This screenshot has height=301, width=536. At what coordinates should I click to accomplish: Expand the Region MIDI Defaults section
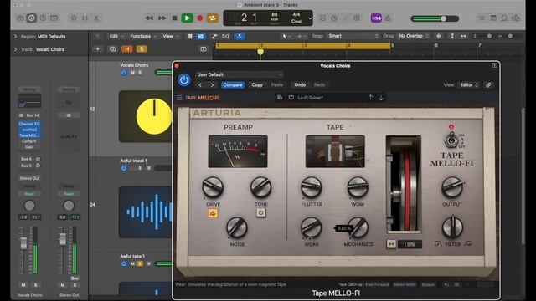pyautogui.click(x=15, y=37)
